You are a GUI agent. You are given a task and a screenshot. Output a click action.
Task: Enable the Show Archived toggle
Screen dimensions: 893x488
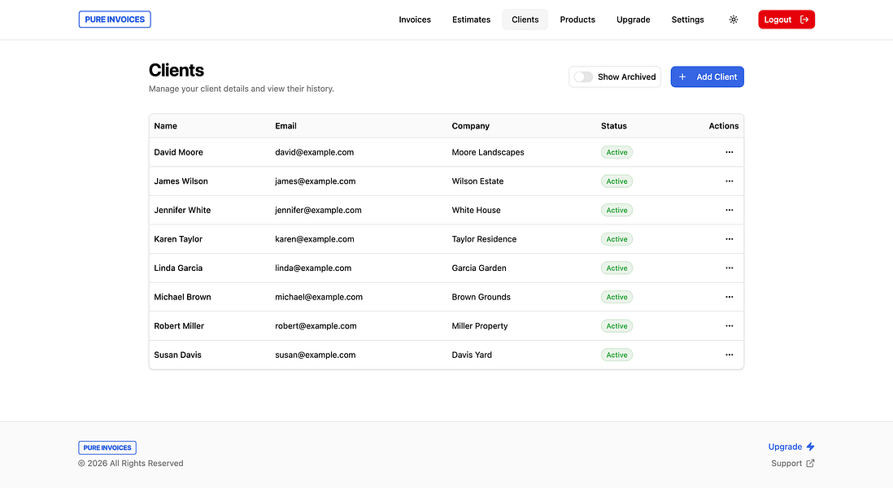coord(583,76)
